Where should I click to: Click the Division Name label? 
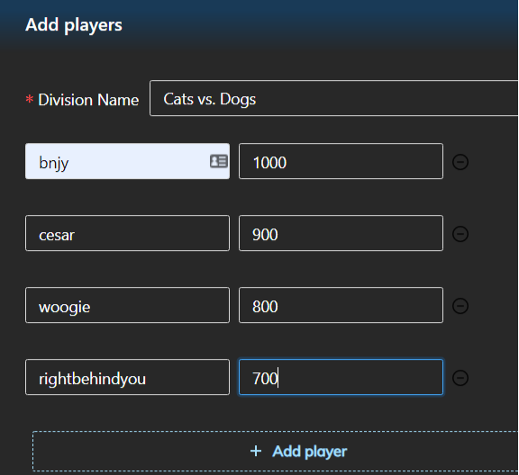point(88,100)
